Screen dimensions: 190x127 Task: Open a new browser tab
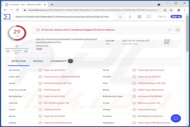[x=52, y=5]
